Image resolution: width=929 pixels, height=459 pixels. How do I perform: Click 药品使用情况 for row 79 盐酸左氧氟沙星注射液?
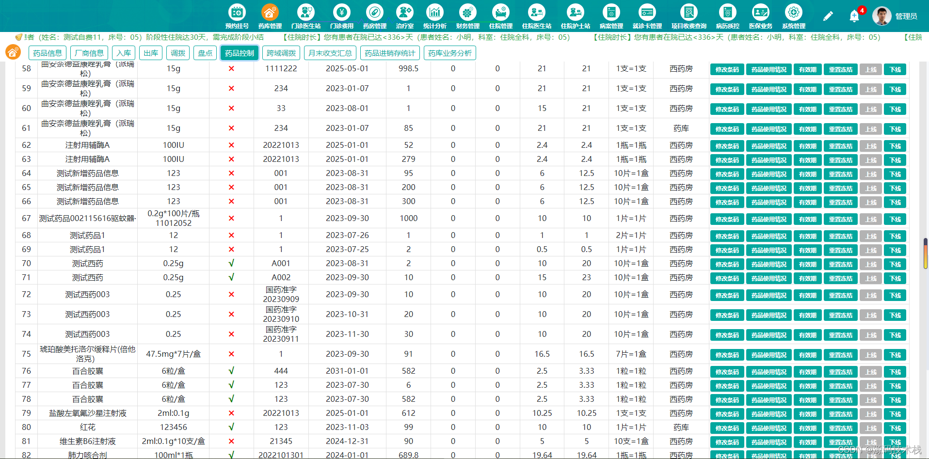point(769,414)
